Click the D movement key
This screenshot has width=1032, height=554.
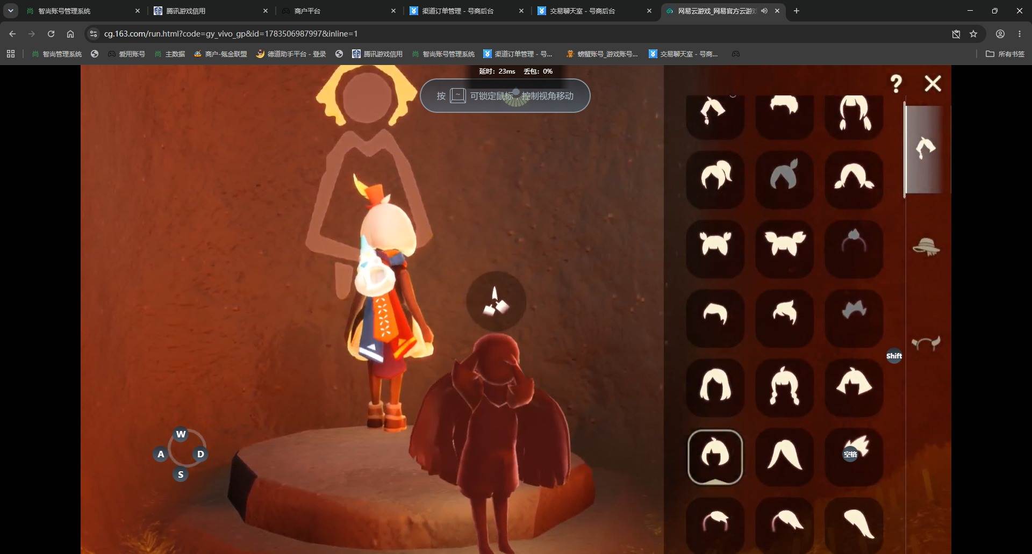click(x=200, y=454)
